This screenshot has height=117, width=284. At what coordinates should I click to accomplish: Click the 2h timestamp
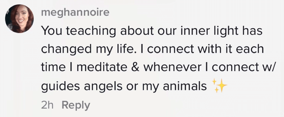(x=47, y=106)
